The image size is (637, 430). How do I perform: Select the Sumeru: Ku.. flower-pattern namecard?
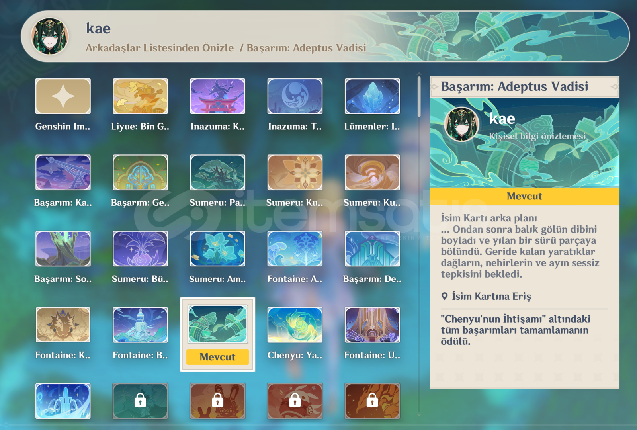pyautogui.click(x=295, y=172)
